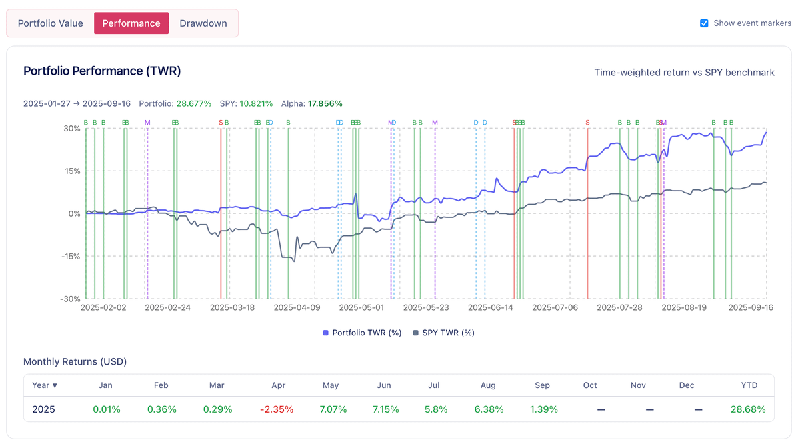Sort the table by the Year column
Screen dimensions: 800x448
pos(45,385)
